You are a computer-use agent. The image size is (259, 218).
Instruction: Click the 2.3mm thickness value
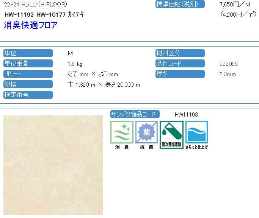[228, 74]
